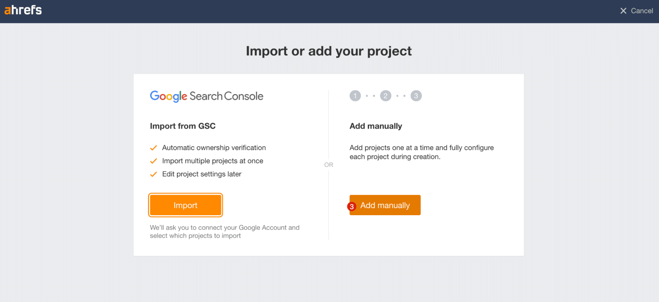
Task: Click the Google Search Console logo
Action: pyautogui.click(x=206, y=96)
